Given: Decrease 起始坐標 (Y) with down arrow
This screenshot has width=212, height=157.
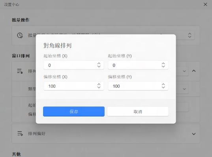Looking at the screenshot, I should pyautogui.click(x=163, y=66).
